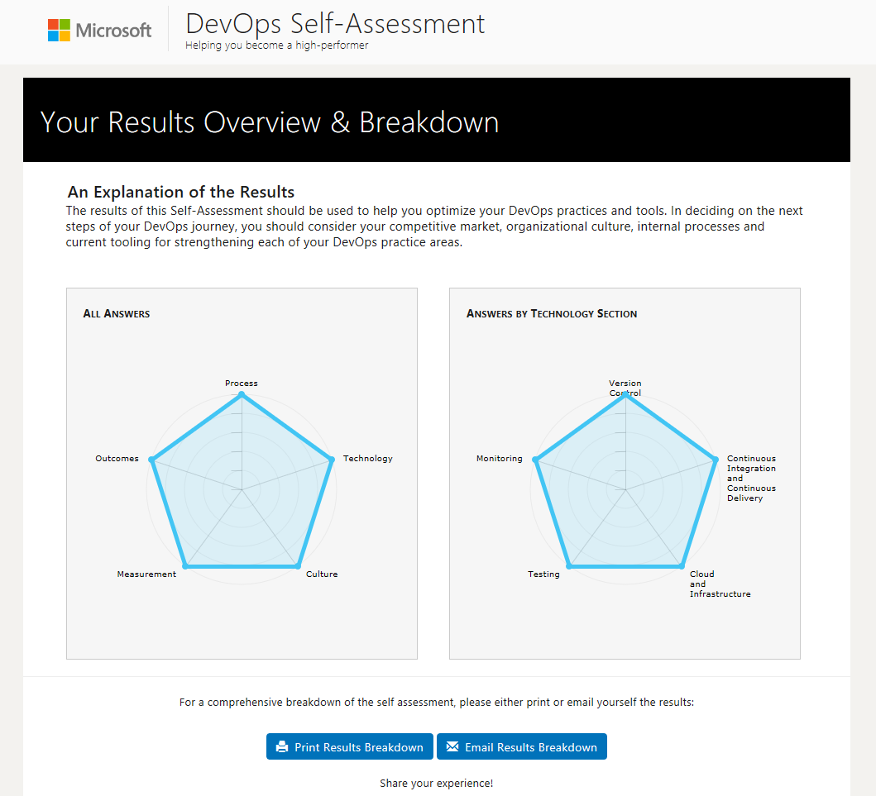Click the Measurement axis label
Screen dimensions: 876x796
point(146,574)
